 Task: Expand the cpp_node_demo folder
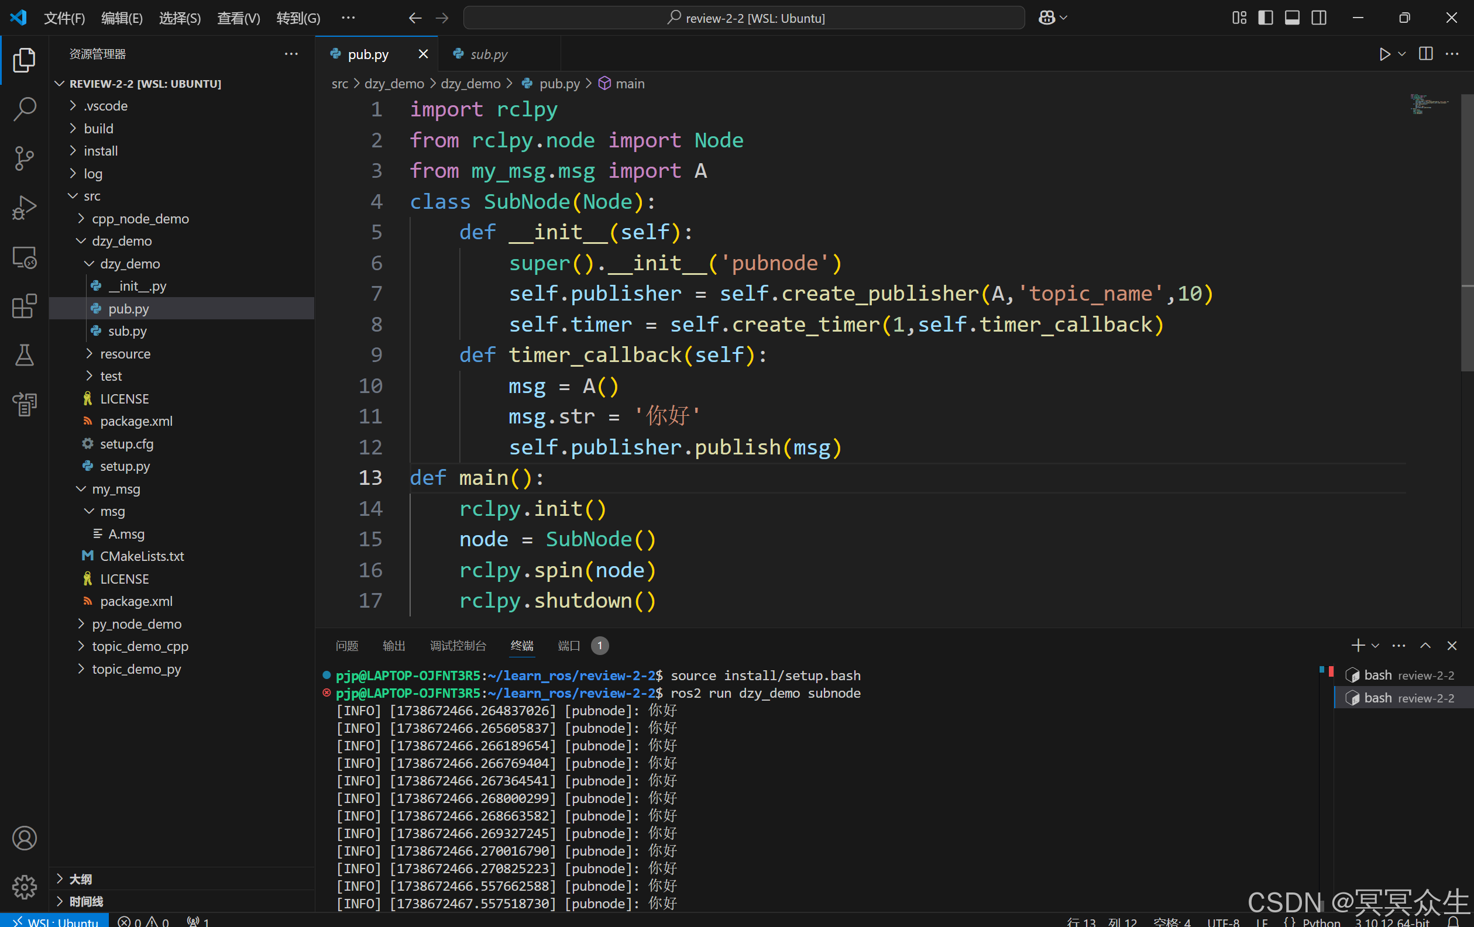tap(140, 218)
